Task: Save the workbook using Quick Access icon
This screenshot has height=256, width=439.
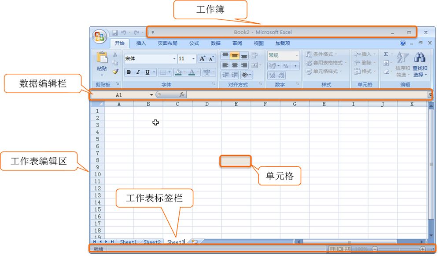Action: coord(115,32)
